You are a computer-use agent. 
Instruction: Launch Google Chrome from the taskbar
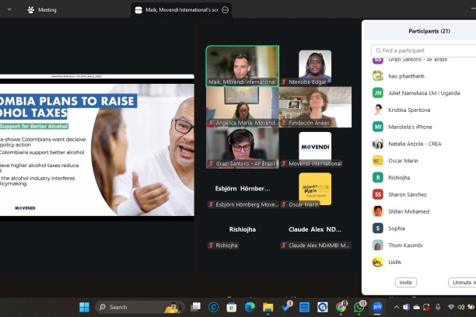coord(341,307)
